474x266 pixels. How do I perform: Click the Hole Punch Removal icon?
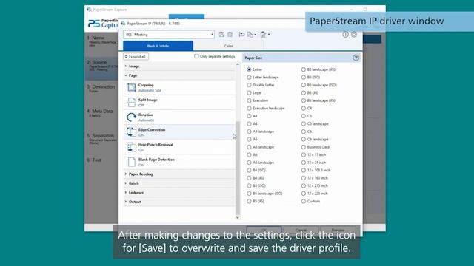click(132, 147)
